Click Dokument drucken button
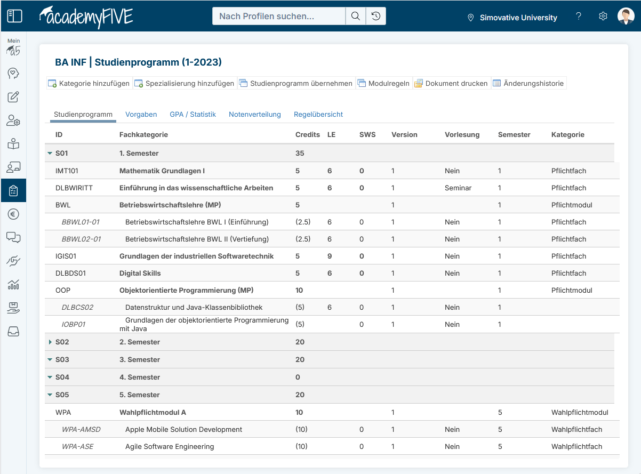 coord(451,84)
